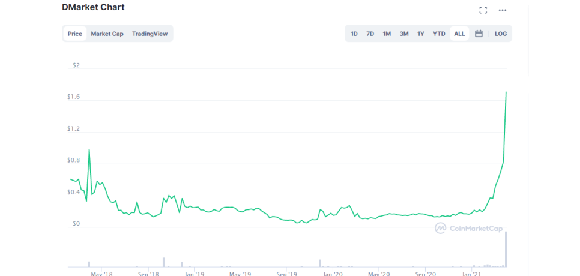Switch to the Price tab

point(75,34)
